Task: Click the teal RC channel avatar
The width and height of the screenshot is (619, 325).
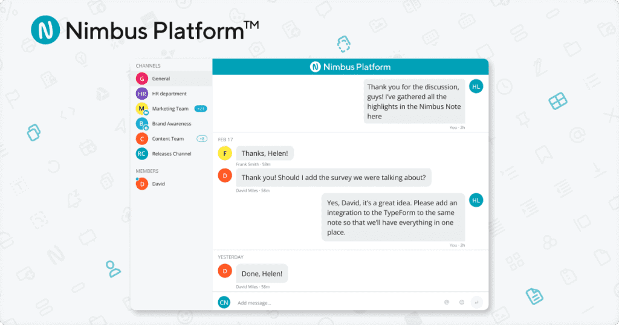Action: 141,153
